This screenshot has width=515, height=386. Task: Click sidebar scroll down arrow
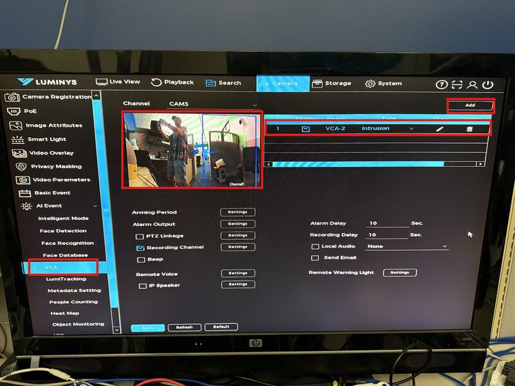(117, 330)
